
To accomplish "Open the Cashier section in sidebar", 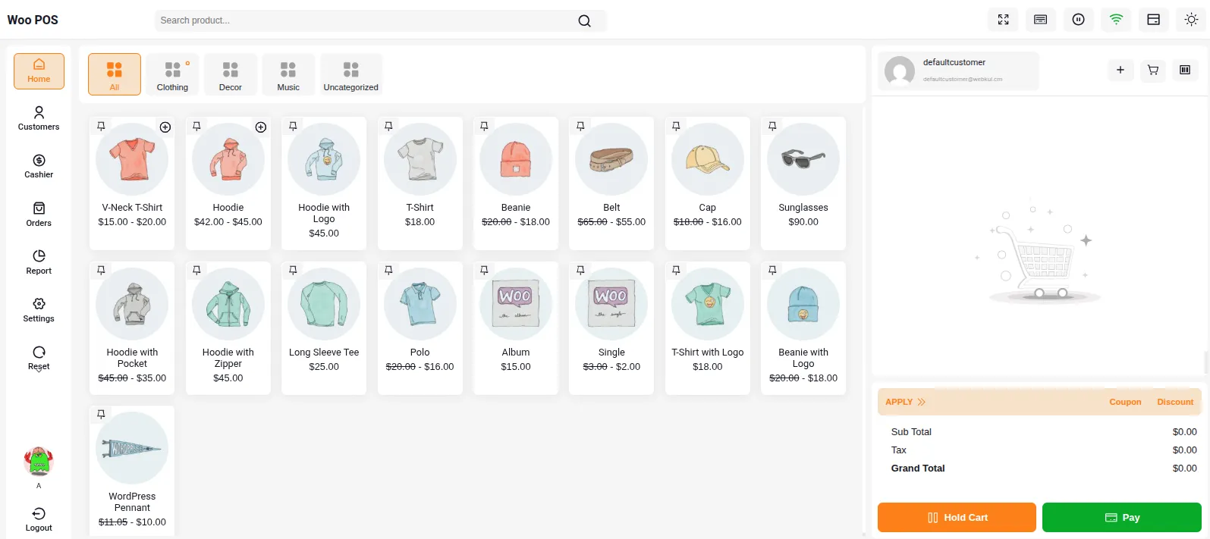I will click(39, 166).
